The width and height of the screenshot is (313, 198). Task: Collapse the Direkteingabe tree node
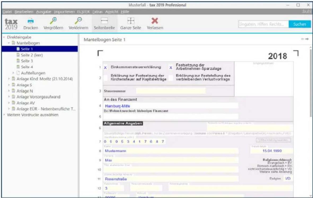4,37
